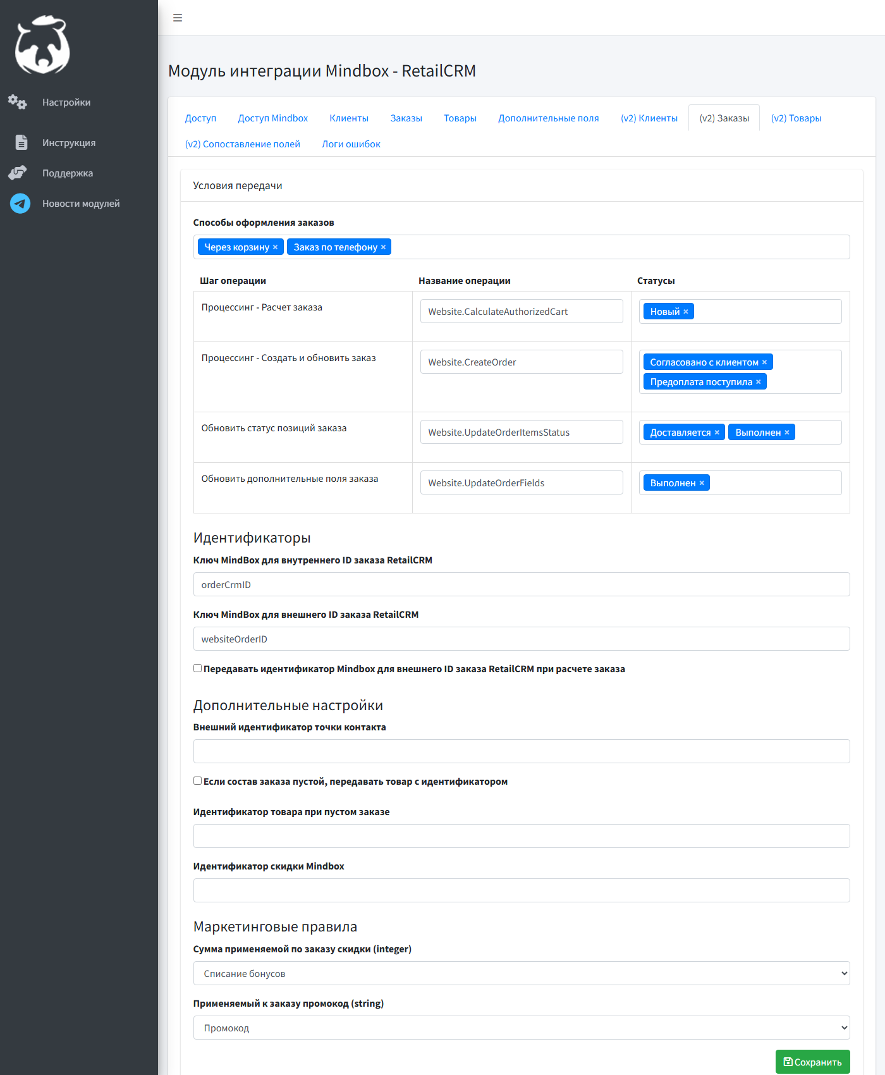Remove the Согласовано с клиентом tag
Viewport: 885px width, 1075px height.
tap(764, 362)
